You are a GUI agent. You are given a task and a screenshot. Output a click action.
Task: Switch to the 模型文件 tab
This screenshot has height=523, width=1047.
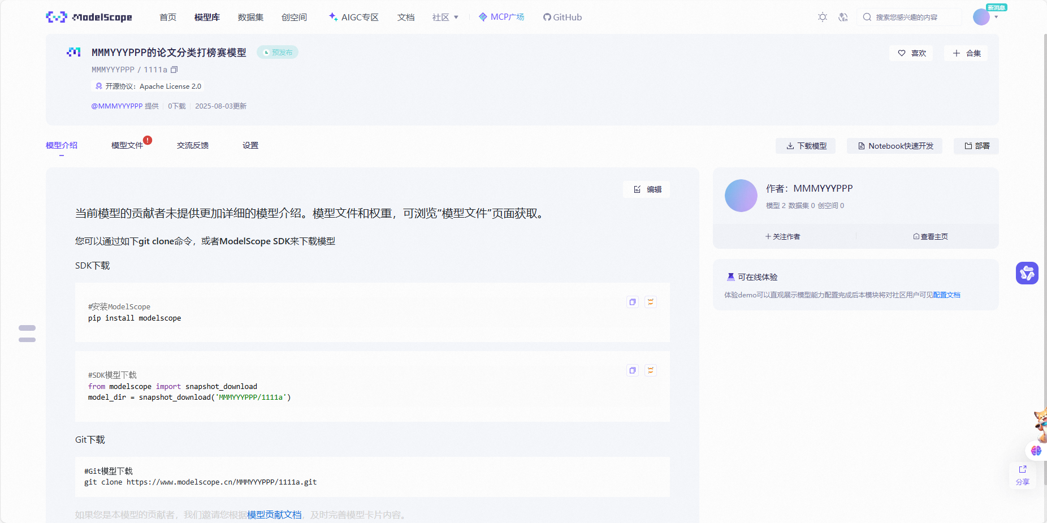(127, 145)
